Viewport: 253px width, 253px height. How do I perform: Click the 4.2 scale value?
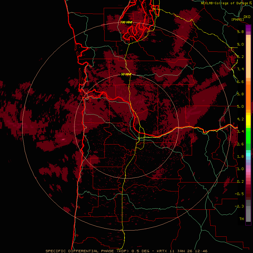[x=240, y=119]
